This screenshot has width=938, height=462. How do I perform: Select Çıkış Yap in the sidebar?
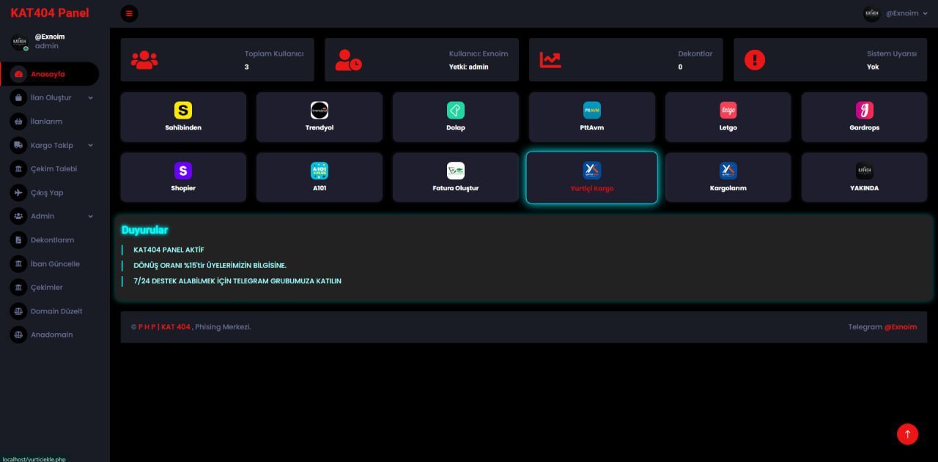click(46, 193)
